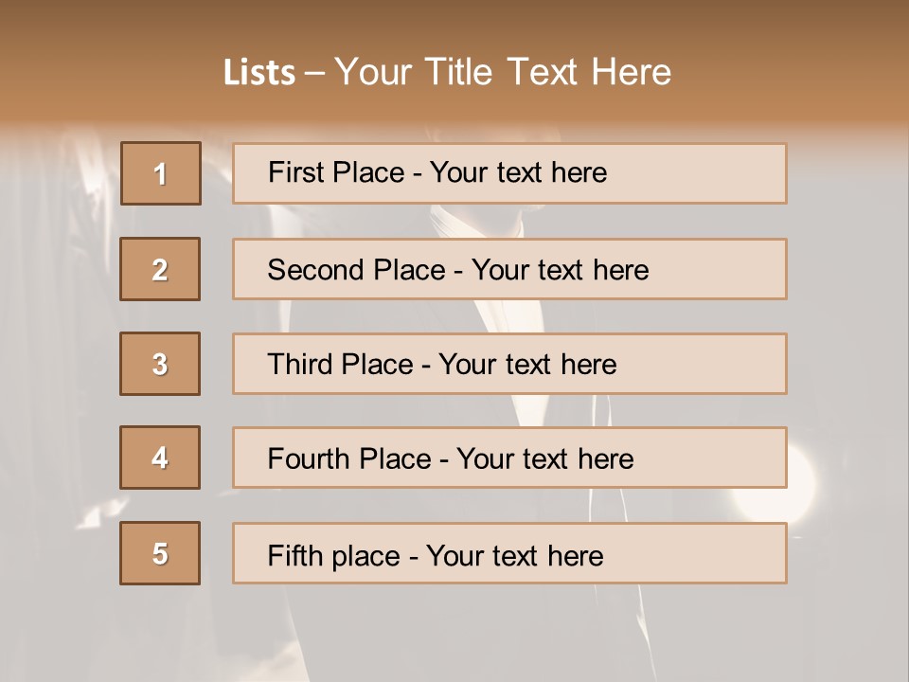Click the number 1 box
The width and height of the screenshot is (909, 682).
[x=161, y=173]
